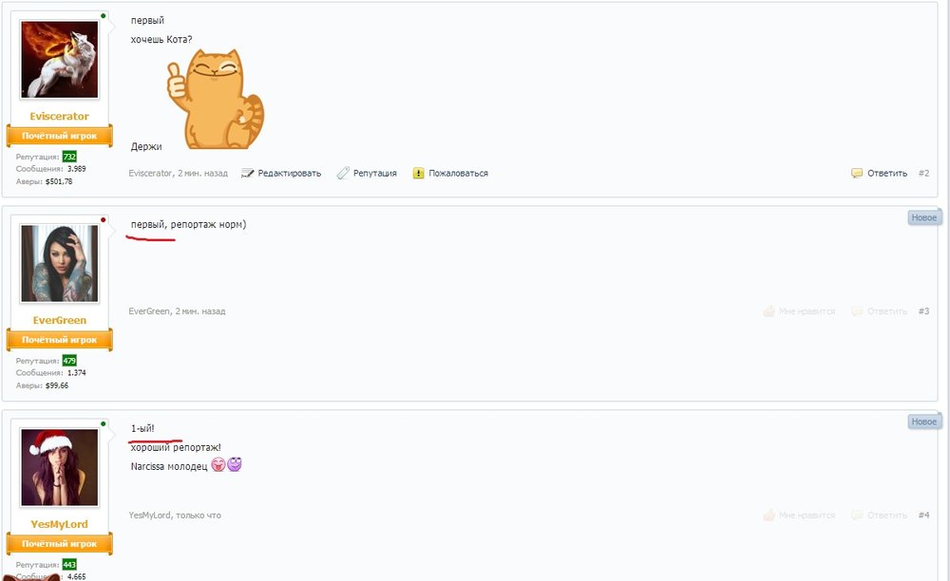Open the Eviscerator username link
This screenshot has height=581, width=950.
[59, 116]
